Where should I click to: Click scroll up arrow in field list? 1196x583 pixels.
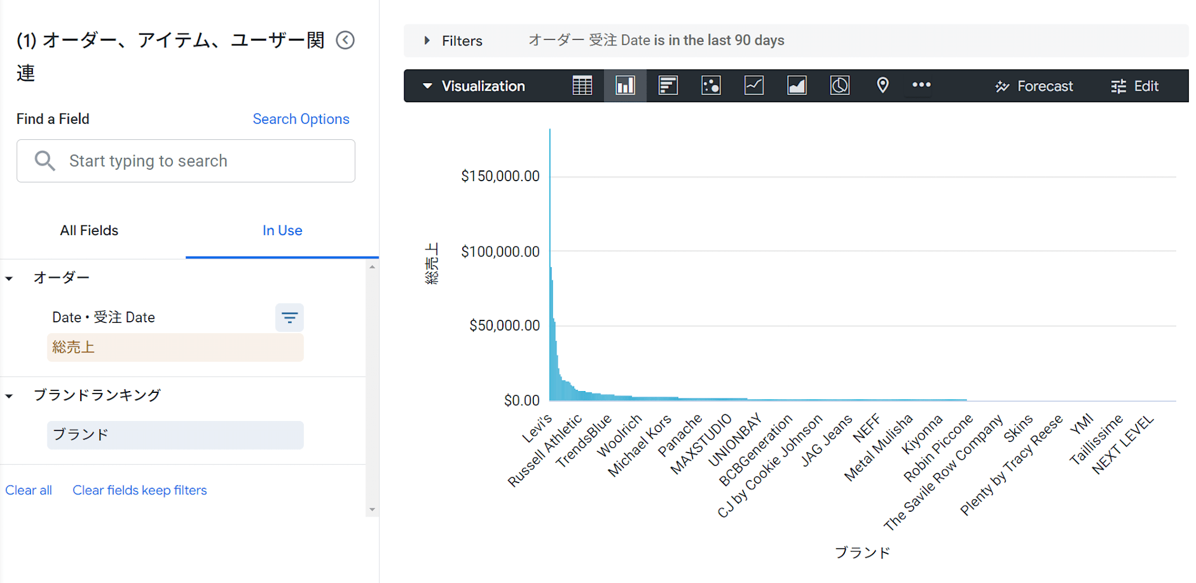372,267
